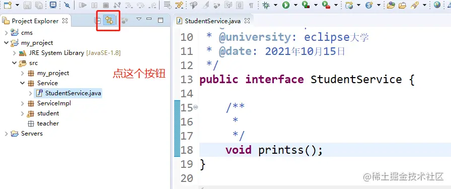Screen dimensions: 451x189
Task: Click the green Run icon
Action: tap(285, 5)
